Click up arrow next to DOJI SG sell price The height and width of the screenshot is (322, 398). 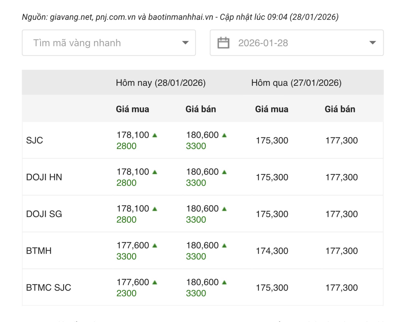click(224, 209)
